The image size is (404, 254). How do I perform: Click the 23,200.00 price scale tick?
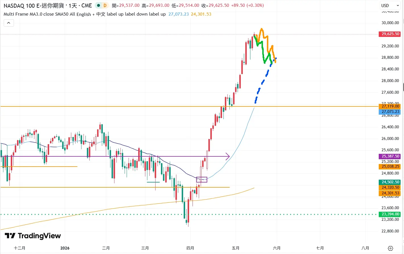[x=390, y=219]
